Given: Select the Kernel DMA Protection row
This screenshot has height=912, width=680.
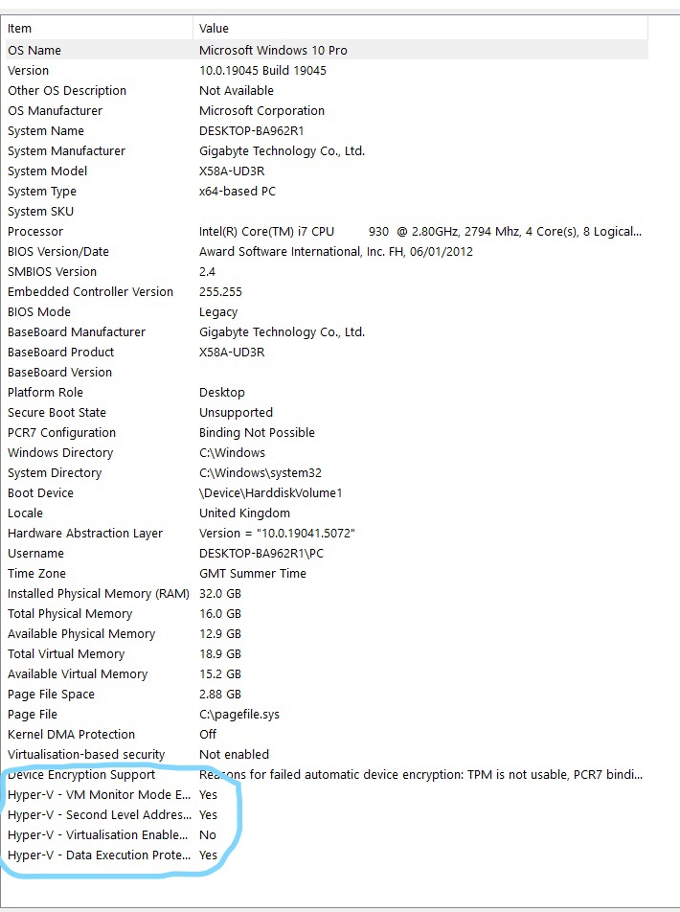Looking at the screenshot, I should click(327, 735).
